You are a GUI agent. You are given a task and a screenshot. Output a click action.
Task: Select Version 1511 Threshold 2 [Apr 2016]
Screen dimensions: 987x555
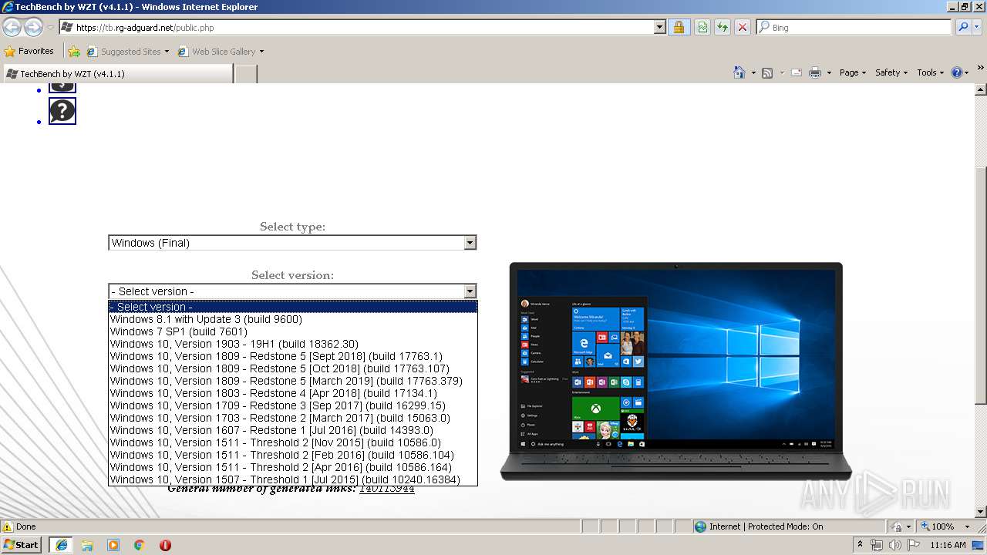point(293,467)
